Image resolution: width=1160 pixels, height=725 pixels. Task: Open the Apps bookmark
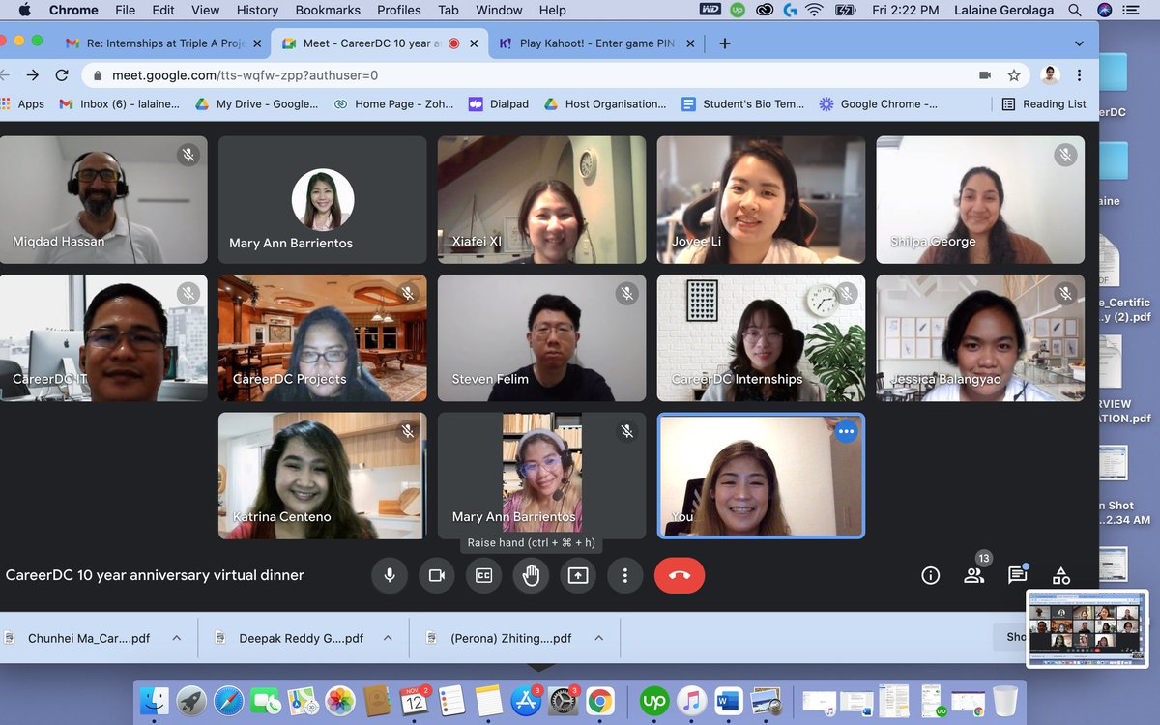[x=23, y=103]
